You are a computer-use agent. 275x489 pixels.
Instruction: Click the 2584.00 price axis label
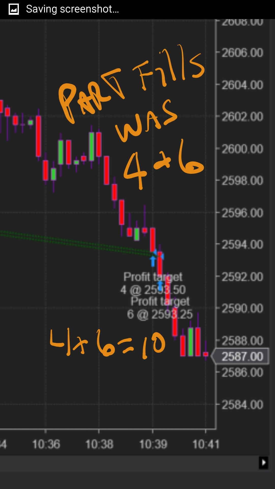(x=242, y=405)
